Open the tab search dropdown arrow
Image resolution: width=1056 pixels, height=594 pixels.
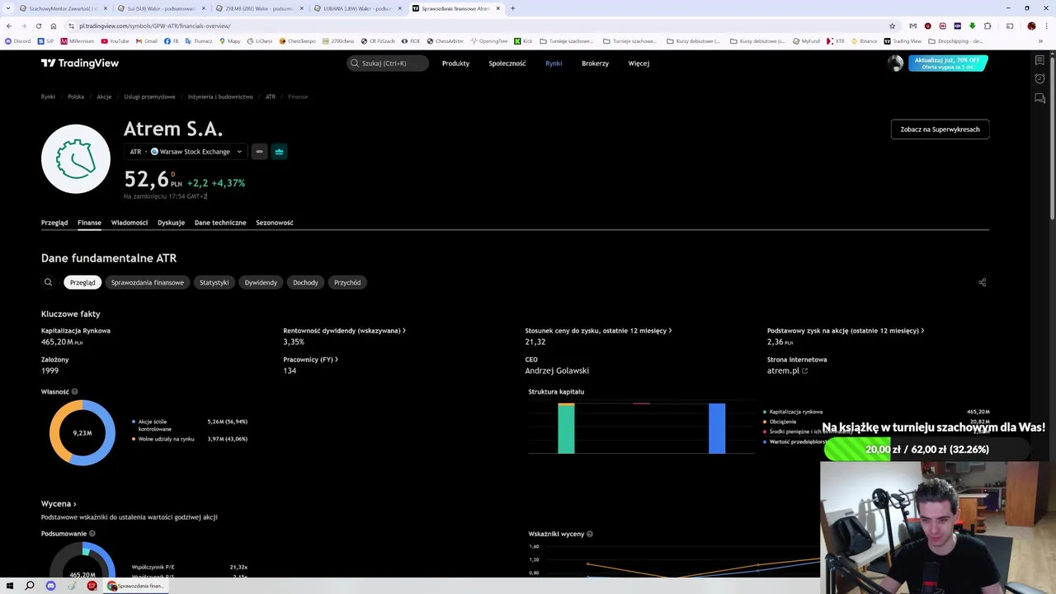pyautogui.click(x=7, y=8)
